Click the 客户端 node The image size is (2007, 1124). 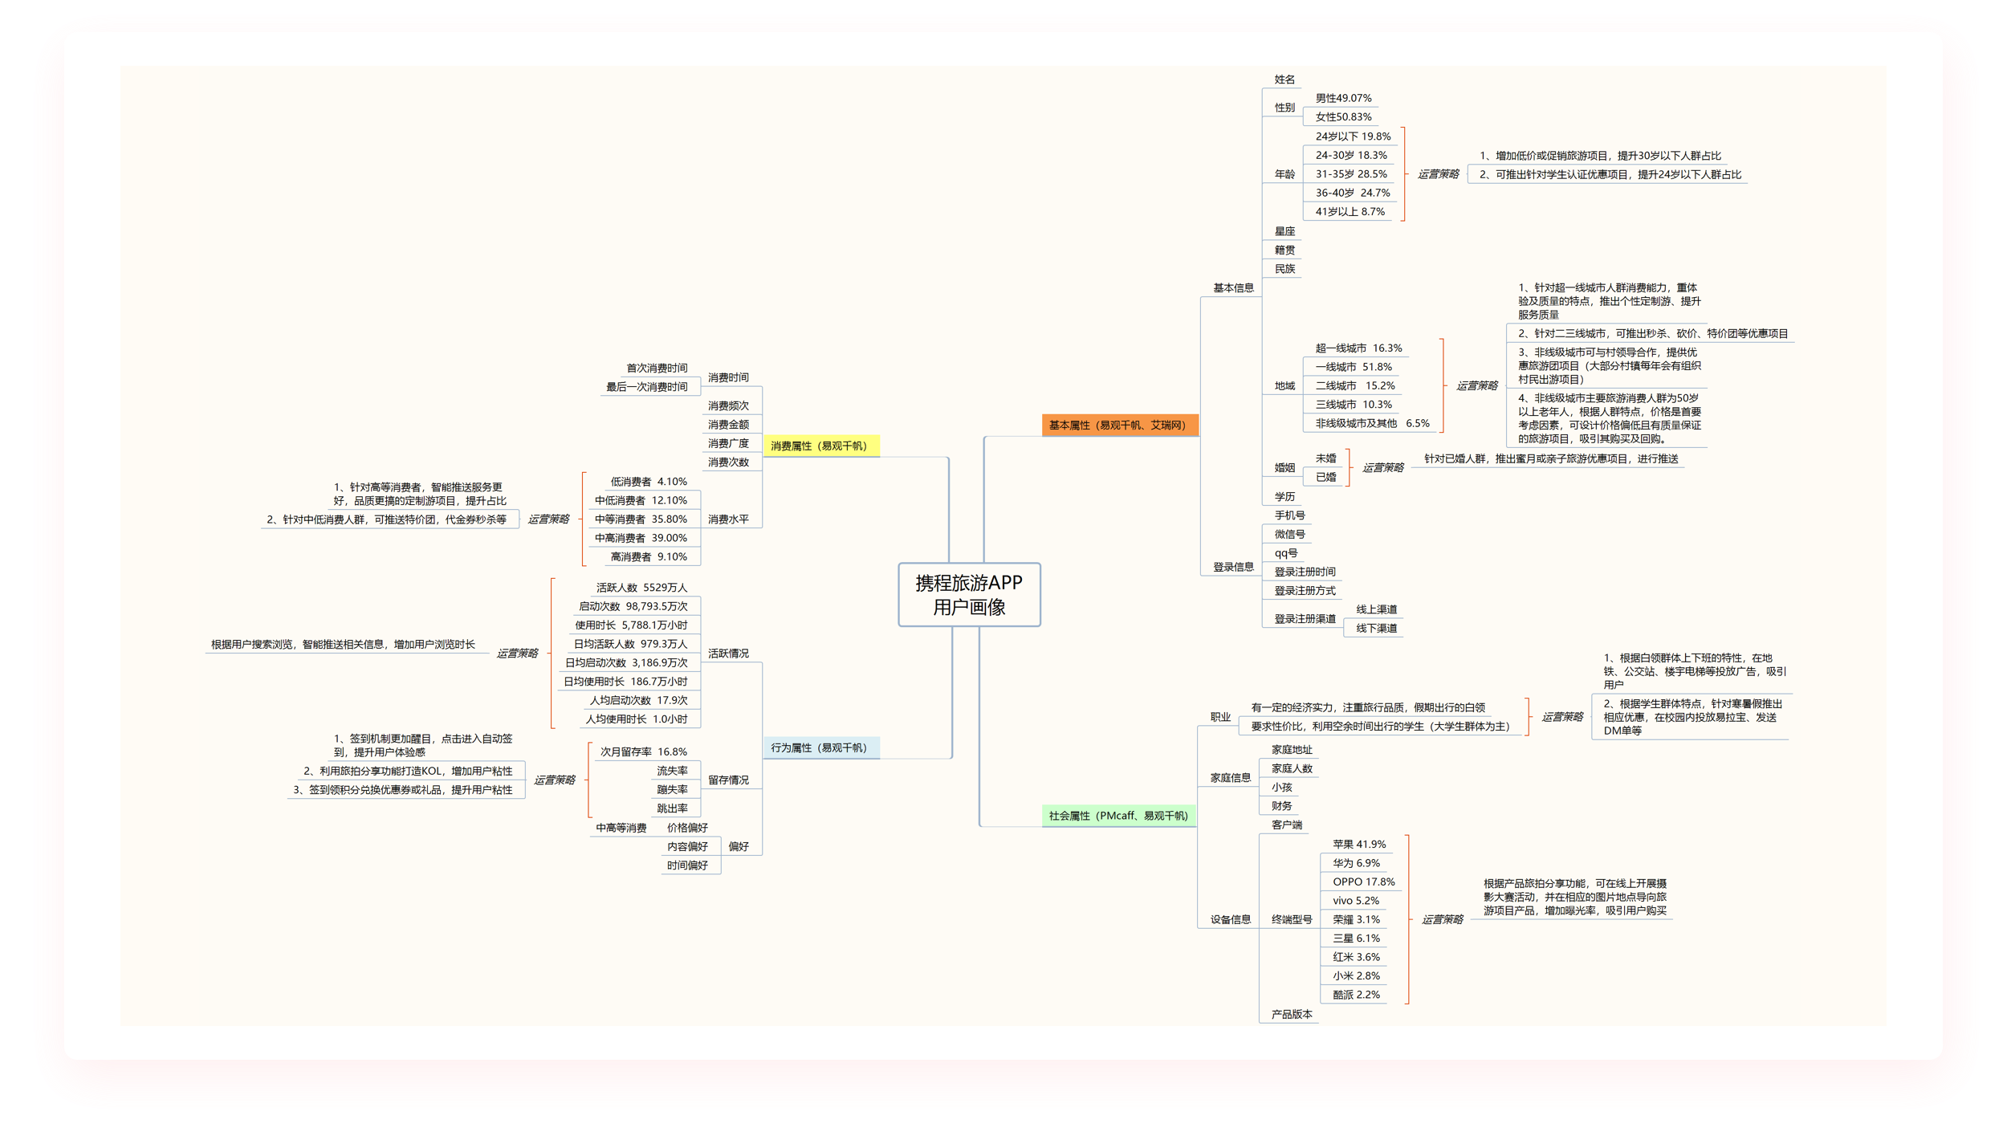1287,825
